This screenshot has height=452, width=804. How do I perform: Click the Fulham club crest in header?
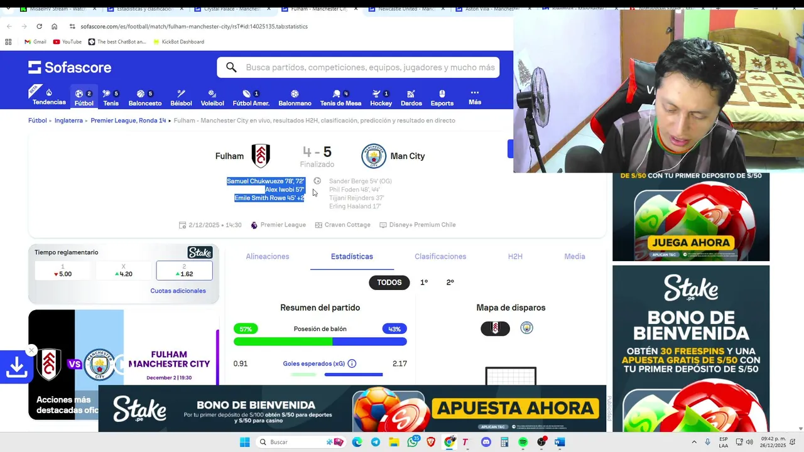coord(261,156)
